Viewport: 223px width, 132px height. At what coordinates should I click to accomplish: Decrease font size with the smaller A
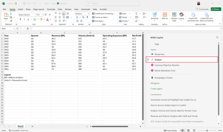coord(49,15)
